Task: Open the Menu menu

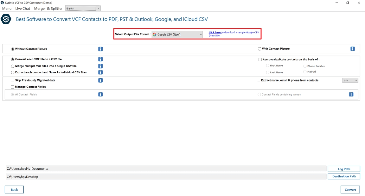Action: tap(7, 8)
